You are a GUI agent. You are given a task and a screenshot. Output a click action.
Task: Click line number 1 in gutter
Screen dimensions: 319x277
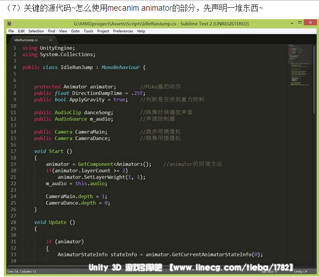15,48
